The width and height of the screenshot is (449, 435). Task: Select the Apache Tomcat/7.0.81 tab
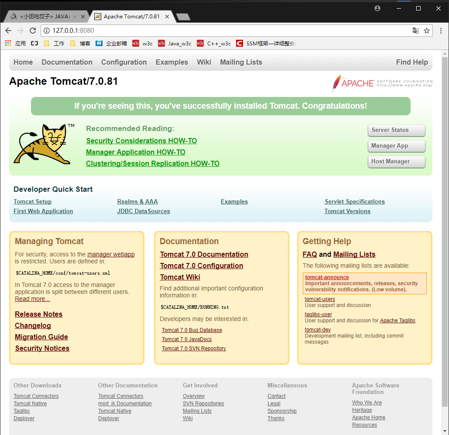[x=132, y=17]
